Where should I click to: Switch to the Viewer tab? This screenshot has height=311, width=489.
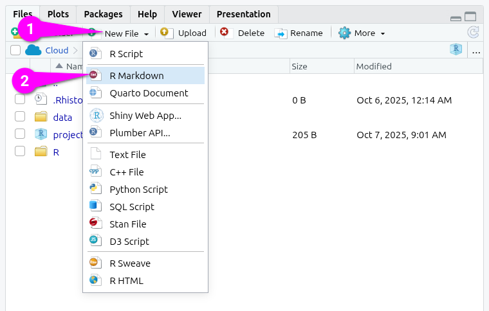187,14
